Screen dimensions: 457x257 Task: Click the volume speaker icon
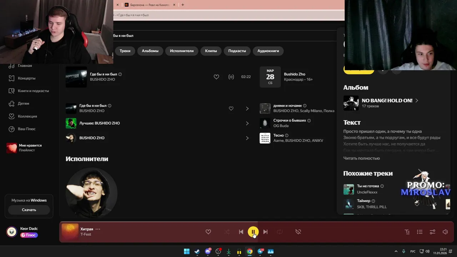point(445,232)
